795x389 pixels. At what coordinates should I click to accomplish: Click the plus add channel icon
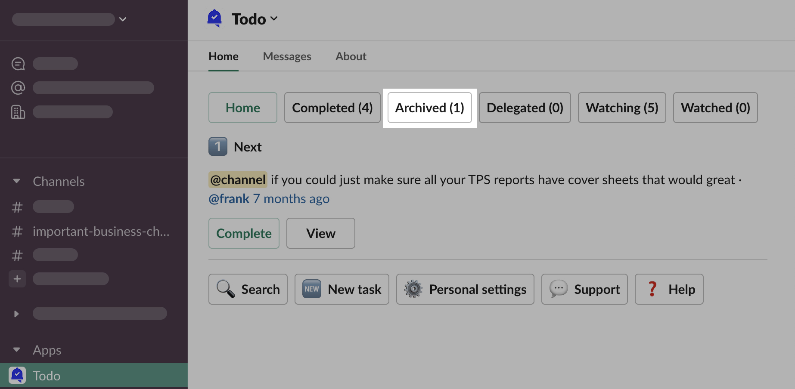(17, 279)
